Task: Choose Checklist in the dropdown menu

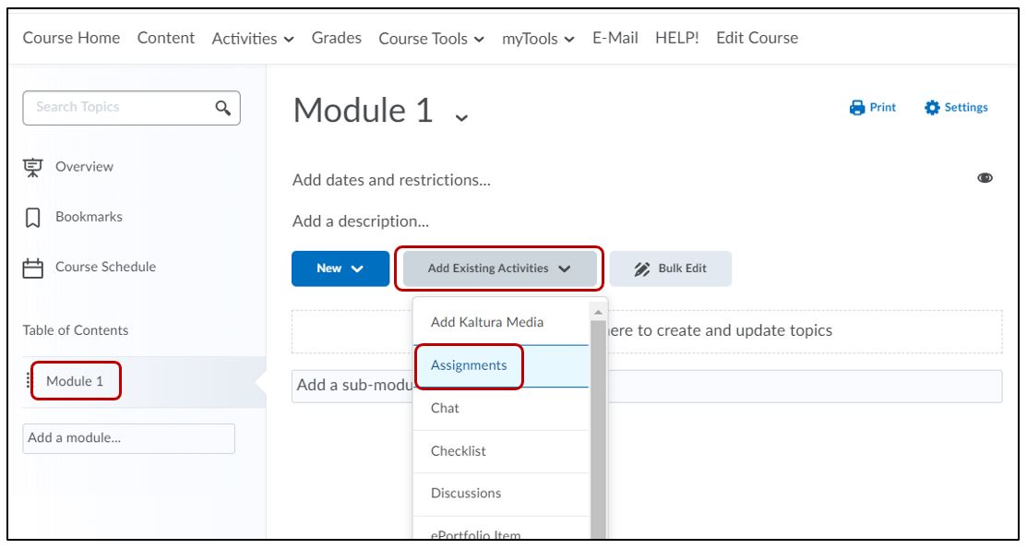Action: [459, 451]
